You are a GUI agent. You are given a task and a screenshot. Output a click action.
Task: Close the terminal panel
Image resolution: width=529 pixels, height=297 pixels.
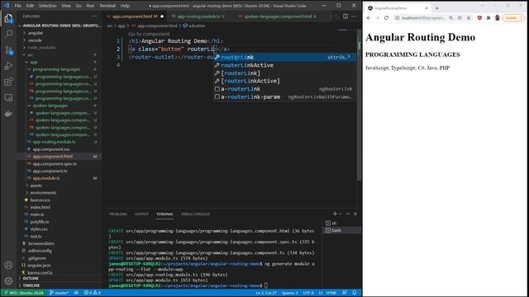[x=355, y=214]
